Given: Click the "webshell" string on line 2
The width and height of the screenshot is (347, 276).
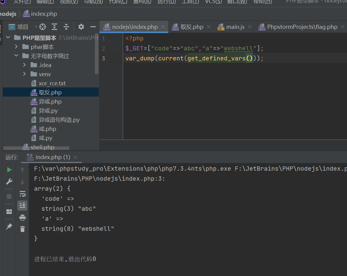Looking at the screenshot, I should (238, 48).
